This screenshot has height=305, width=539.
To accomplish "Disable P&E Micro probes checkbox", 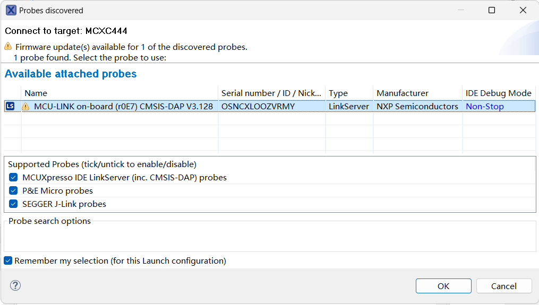I will coord(13,191).
